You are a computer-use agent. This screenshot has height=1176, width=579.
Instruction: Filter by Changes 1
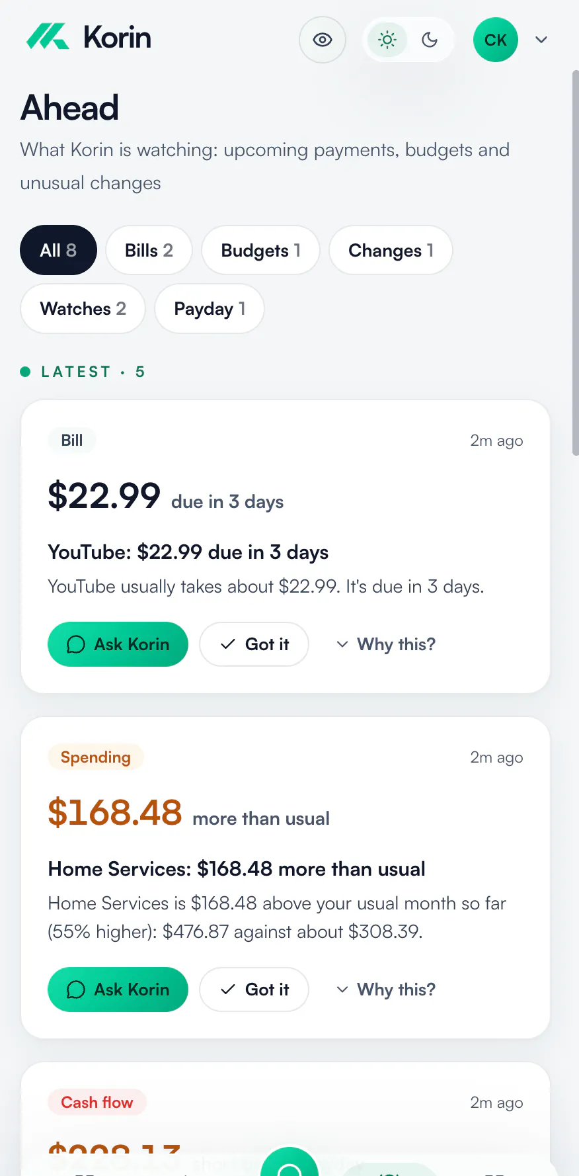pyautogui.click(x=391, y=250)
